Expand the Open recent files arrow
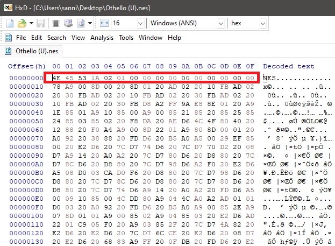The image size is (335, 246). (31, 23)
